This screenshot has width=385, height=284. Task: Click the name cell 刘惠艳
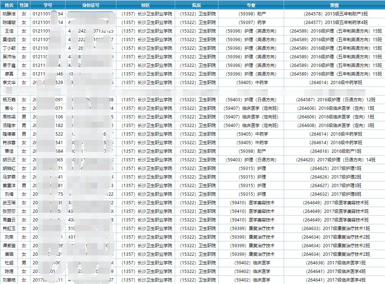(9, 280)
